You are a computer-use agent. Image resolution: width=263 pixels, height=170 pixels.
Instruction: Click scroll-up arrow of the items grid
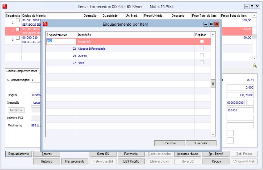click(x=254, y=16)
